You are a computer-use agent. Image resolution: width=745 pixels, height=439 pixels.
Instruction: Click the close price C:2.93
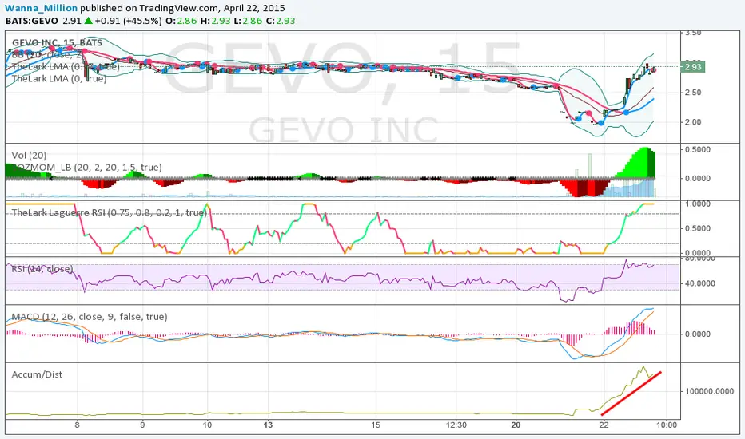click(281, 21)
